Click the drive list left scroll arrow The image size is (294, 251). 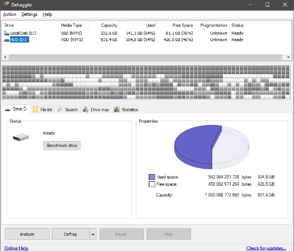pyautogui.click(x=5, y=57)
